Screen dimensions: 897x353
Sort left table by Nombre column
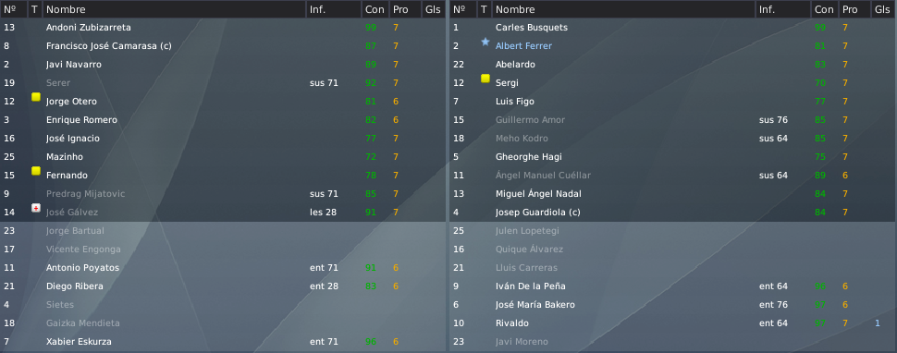[174, 9]
